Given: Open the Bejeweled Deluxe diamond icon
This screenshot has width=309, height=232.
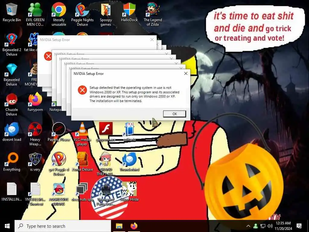Looking at the screenshot, I should pyautogui.click(x=12, y=75).
